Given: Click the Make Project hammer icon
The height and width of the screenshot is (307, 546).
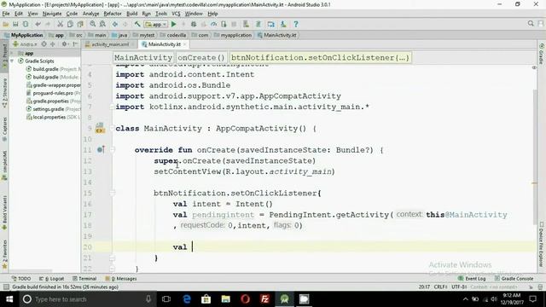Looking at the screenshot, I should tap(137, 24).
